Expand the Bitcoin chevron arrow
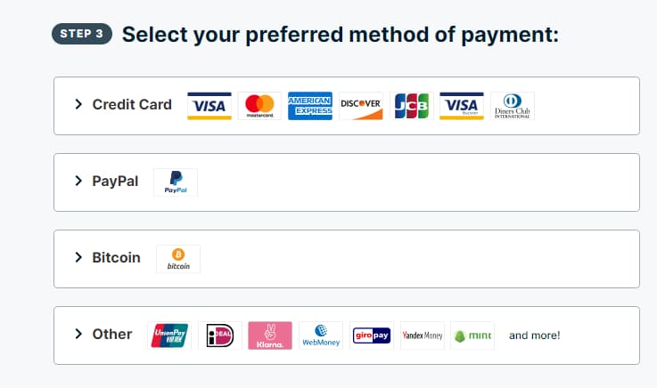This screenshot has height=388, width=657. tap(78, 258)
